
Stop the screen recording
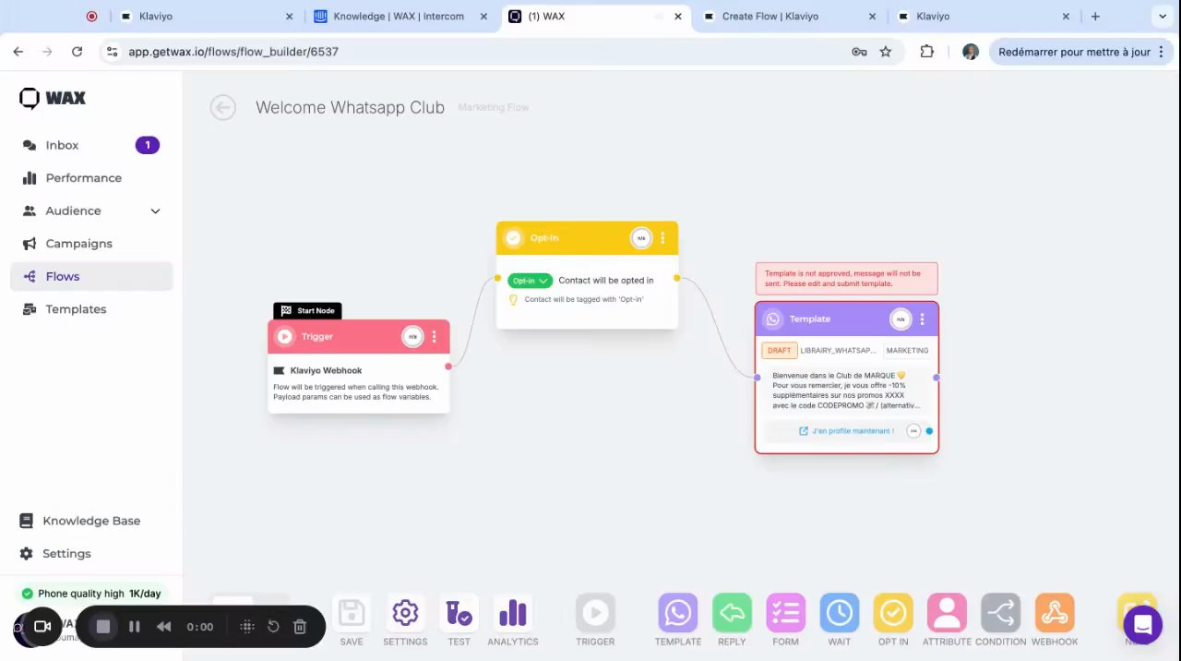click(x=103, y=627)
